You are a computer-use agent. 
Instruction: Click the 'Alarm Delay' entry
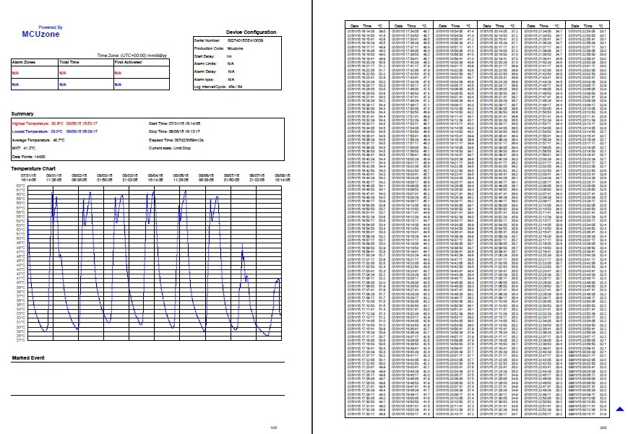215,71
